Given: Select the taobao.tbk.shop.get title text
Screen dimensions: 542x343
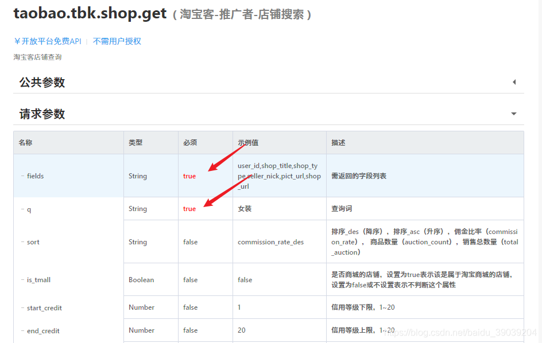Looking at the screenshot, I should pos(90,13).
